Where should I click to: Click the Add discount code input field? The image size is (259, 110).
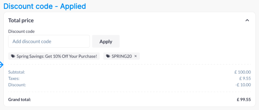pos(49,41)
